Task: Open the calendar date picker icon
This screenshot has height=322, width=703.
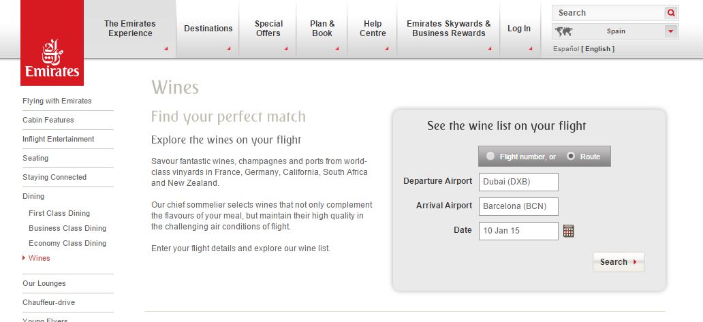Action: tap(569, 231)
